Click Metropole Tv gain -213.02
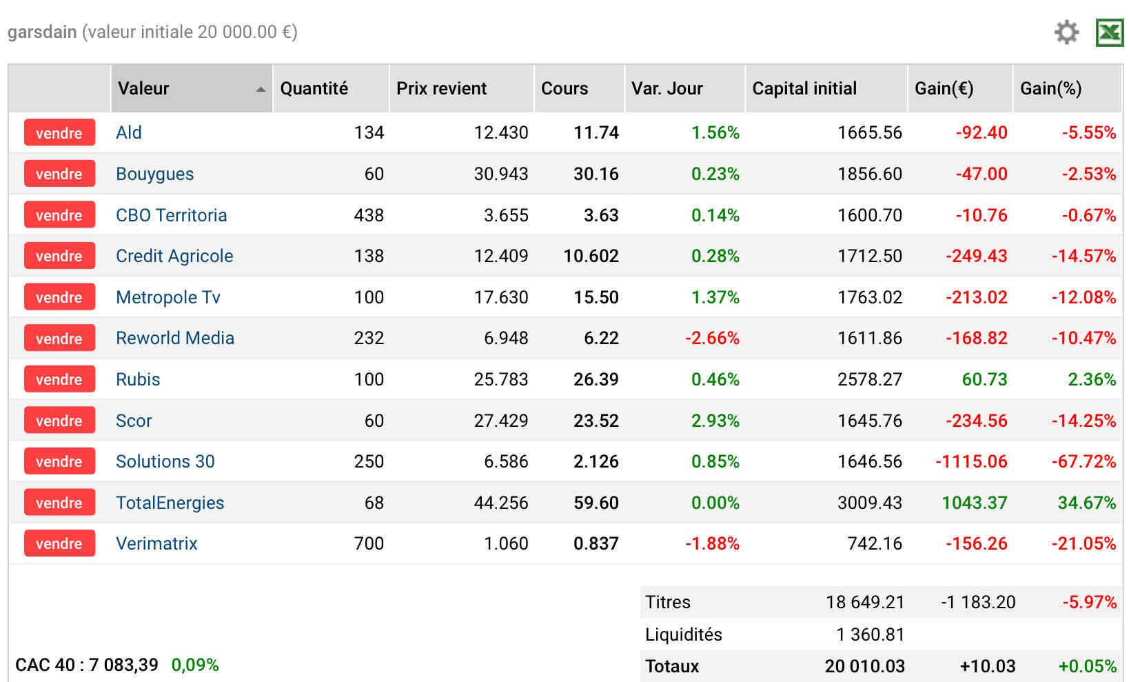1129x682 pixels. coord(976,297)
